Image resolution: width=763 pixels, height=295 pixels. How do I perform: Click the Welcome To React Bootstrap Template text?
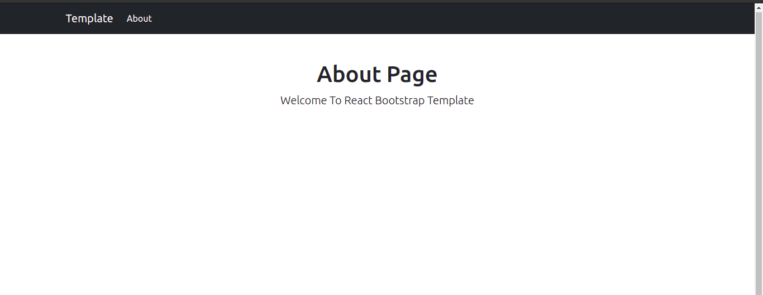coord(377,100)
